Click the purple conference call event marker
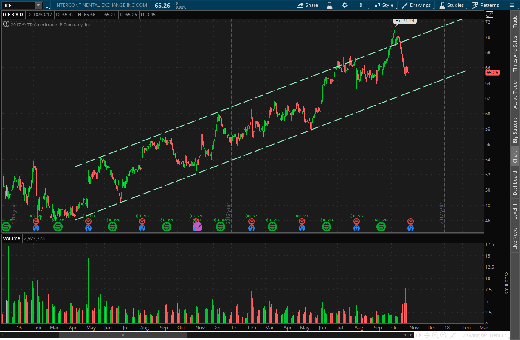This screenshot has width=520, height=340. pos(197,226)
